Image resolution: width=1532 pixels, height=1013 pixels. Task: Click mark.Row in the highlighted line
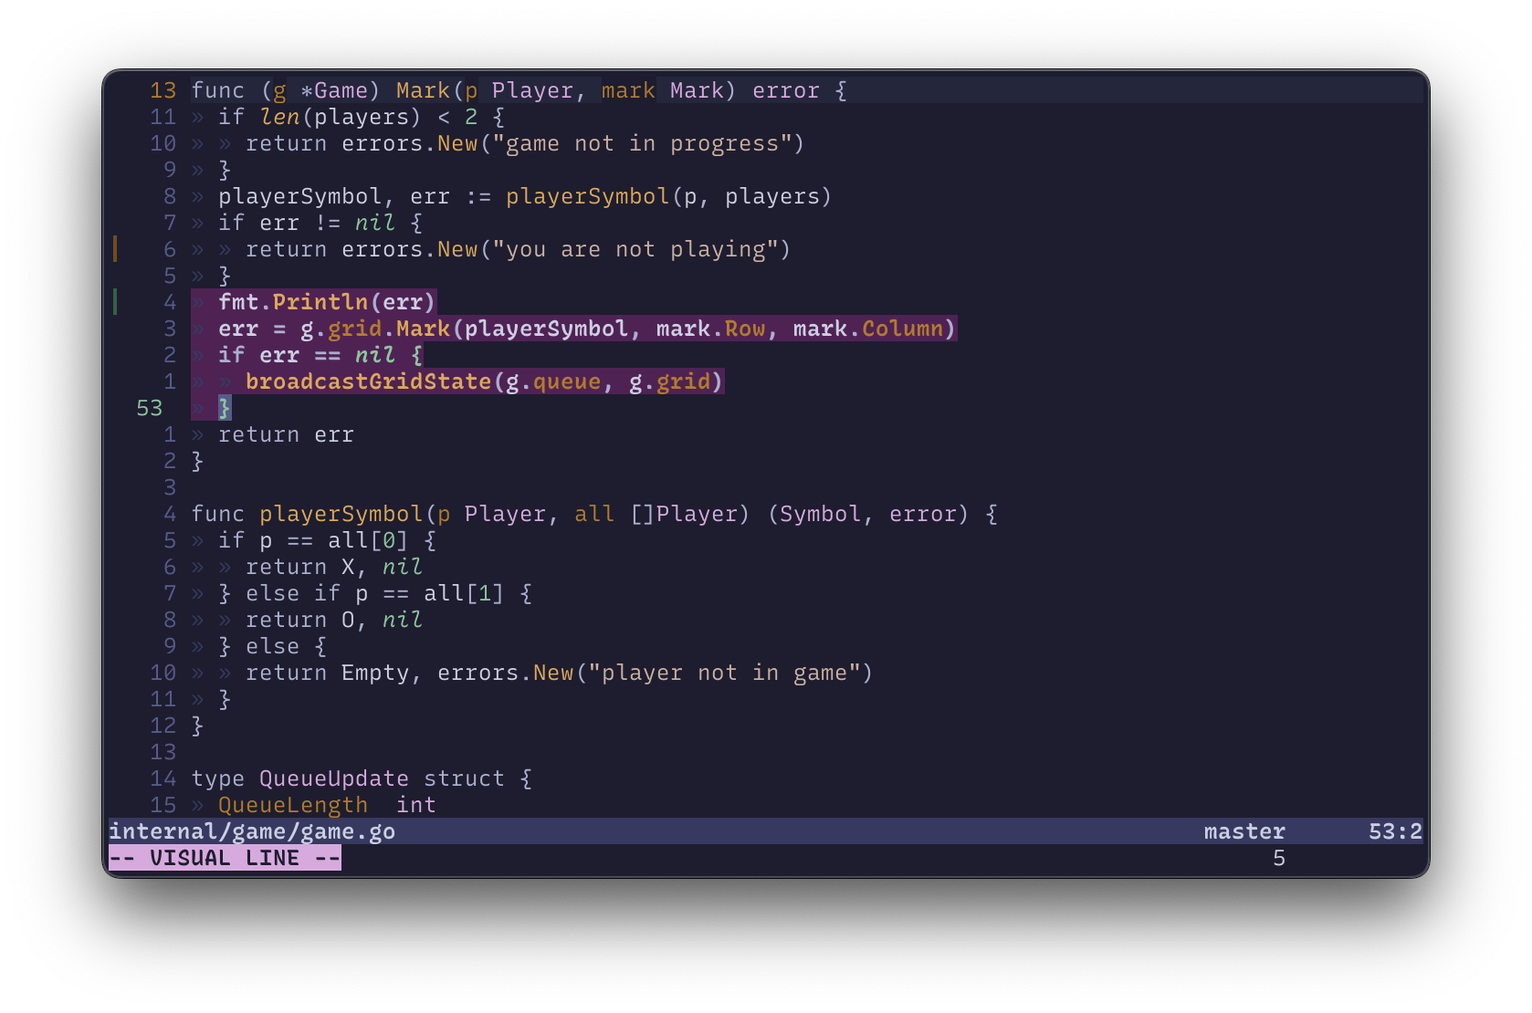[710, 329]
